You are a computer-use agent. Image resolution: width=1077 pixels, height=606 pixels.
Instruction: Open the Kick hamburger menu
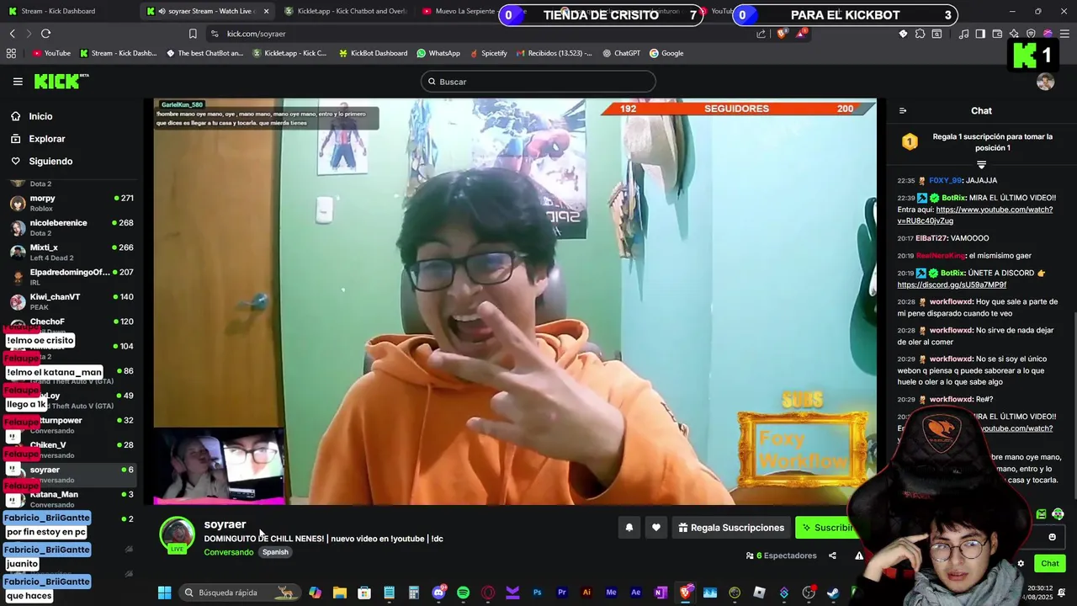(18, 82)
